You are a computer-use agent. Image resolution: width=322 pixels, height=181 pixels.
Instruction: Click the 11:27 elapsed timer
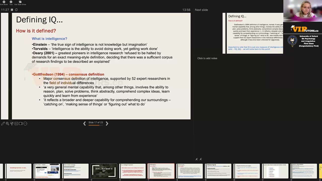point(5,10)
